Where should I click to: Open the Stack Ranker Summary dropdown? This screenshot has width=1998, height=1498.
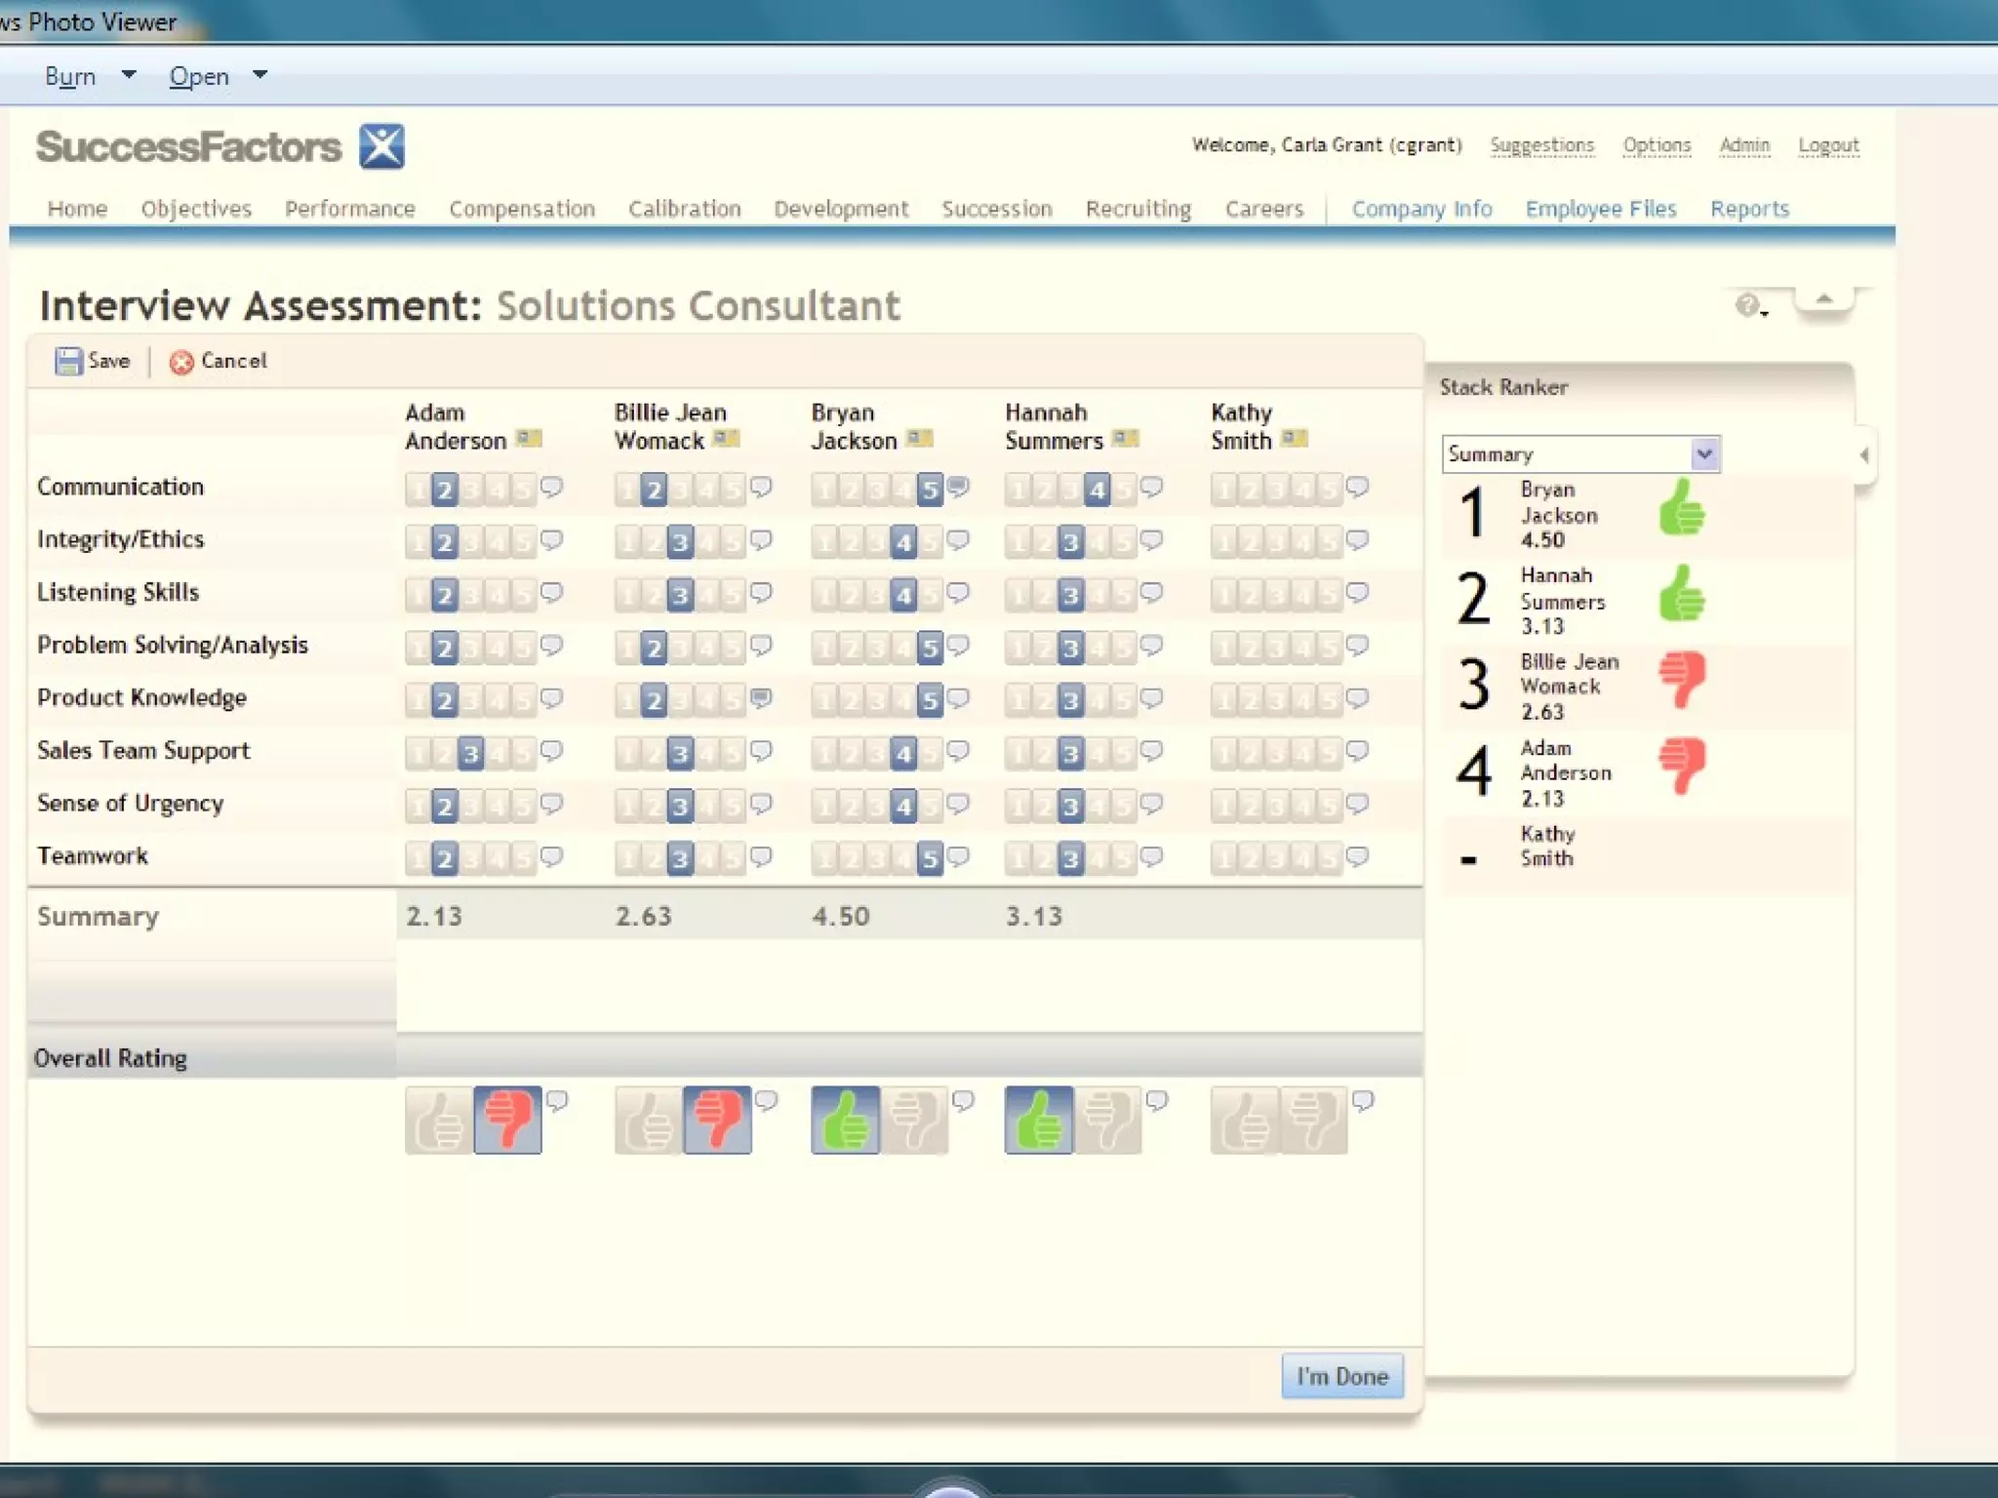pos(1703,454)
